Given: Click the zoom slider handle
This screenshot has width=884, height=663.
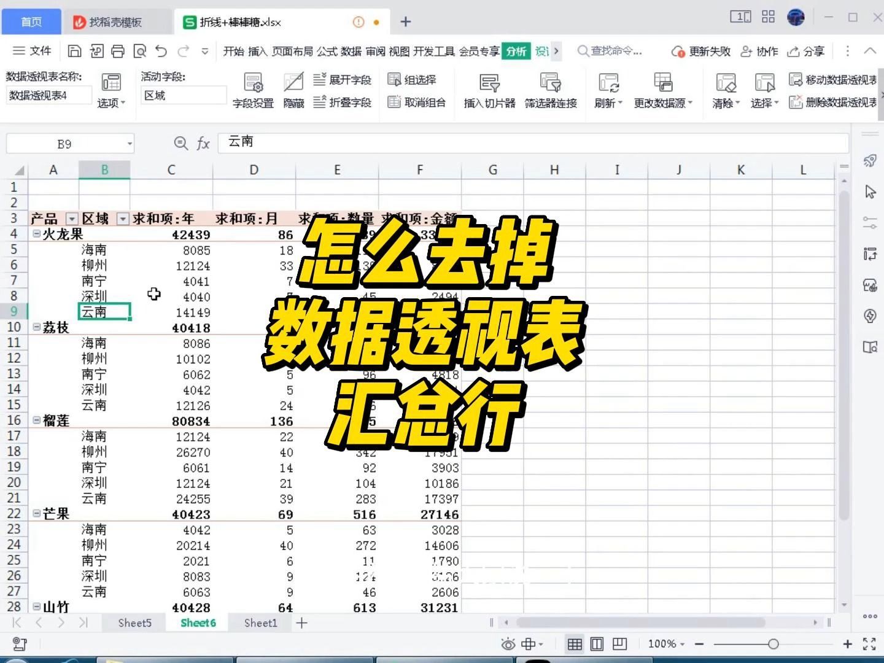Looking at the screenshot, I should point(773,644).
